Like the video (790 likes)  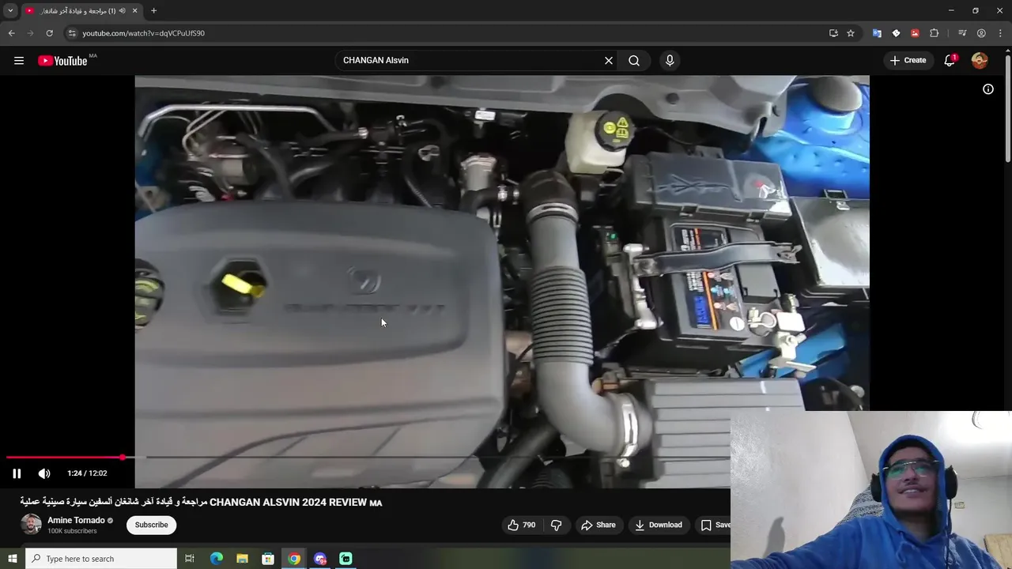click(522, 525)
